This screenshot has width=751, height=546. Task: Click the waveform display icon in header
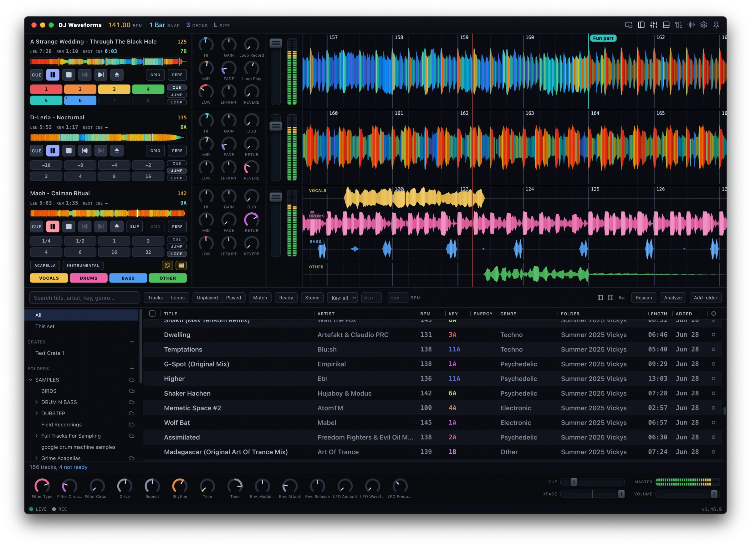coord(691,25)
